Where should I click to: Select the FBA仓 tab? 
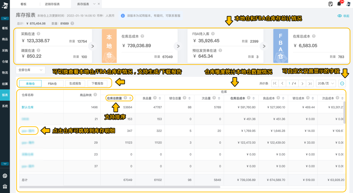(52, 84)
